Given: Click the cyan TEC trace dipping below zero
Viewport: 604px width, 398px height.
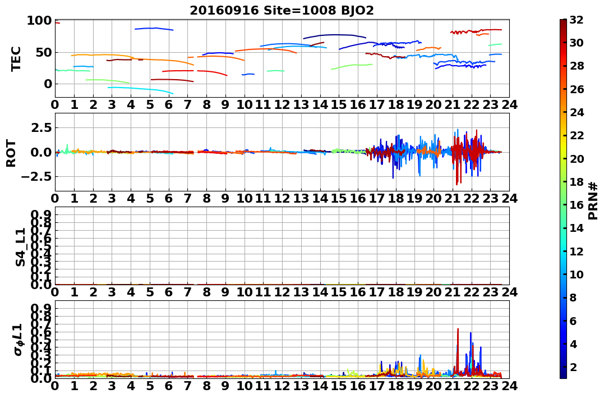Looking at the screenshot, I should click(141, 90).
